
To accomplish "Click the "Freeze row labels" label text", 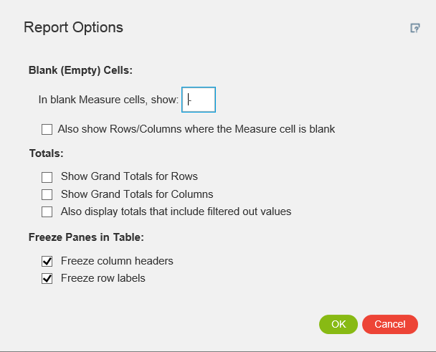I will [x=103, y=278].
